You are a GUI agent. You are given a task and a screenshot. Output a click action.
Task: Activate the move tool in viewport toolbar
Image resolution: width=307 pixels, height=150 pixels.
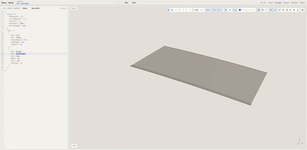click(x=172, y=10)
